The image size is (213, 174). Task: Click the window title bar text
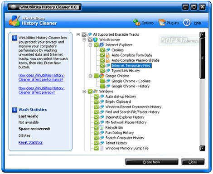[48, 7]
